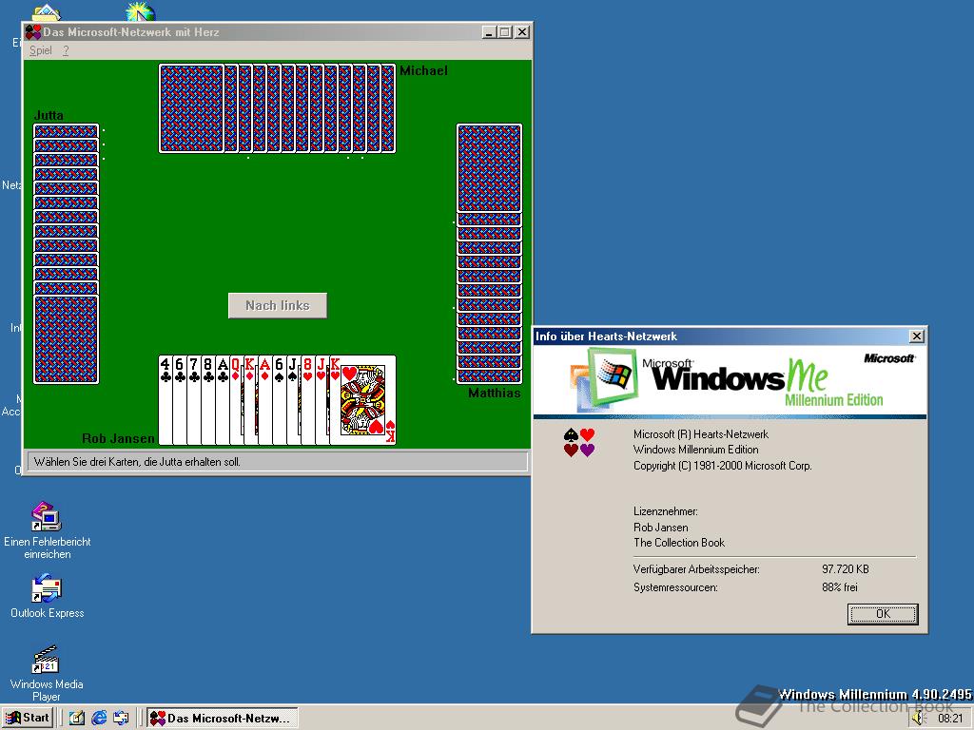Select the 6 of clubs card

coord(180,400)
